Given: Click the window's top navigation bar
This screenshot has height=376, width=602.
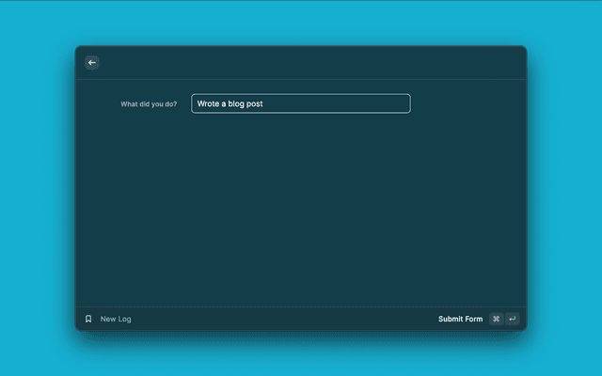Looking at the screenshot, I should [x=301, y=63].
